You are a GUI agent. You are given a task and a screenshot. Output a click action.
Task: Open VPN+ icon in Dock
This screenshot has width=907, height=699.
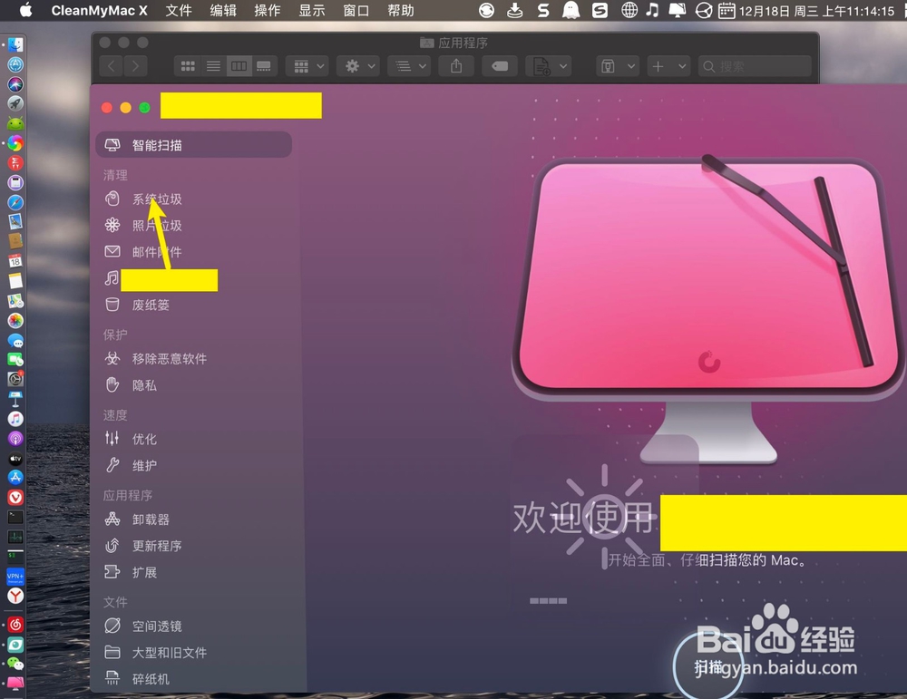click(15, 577)
